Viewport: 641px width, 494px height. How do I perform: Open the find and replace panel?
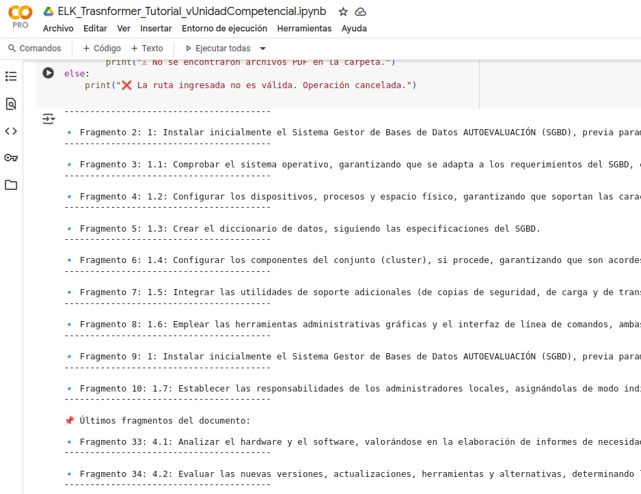tap(11, 104)
